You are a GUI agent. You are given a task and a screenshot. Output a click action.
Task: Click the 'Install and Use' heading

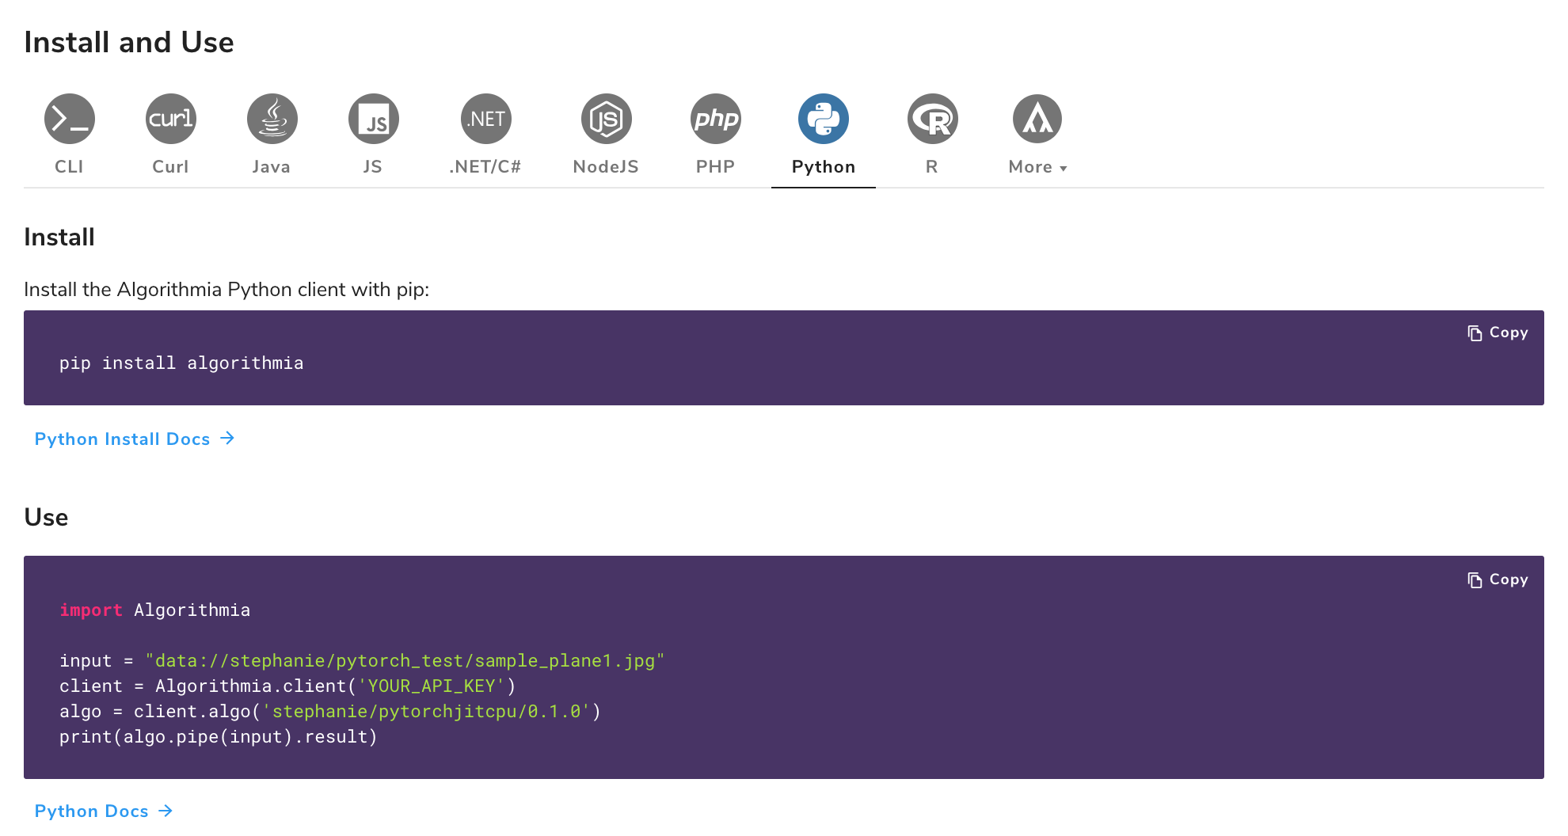pos(129,43)
